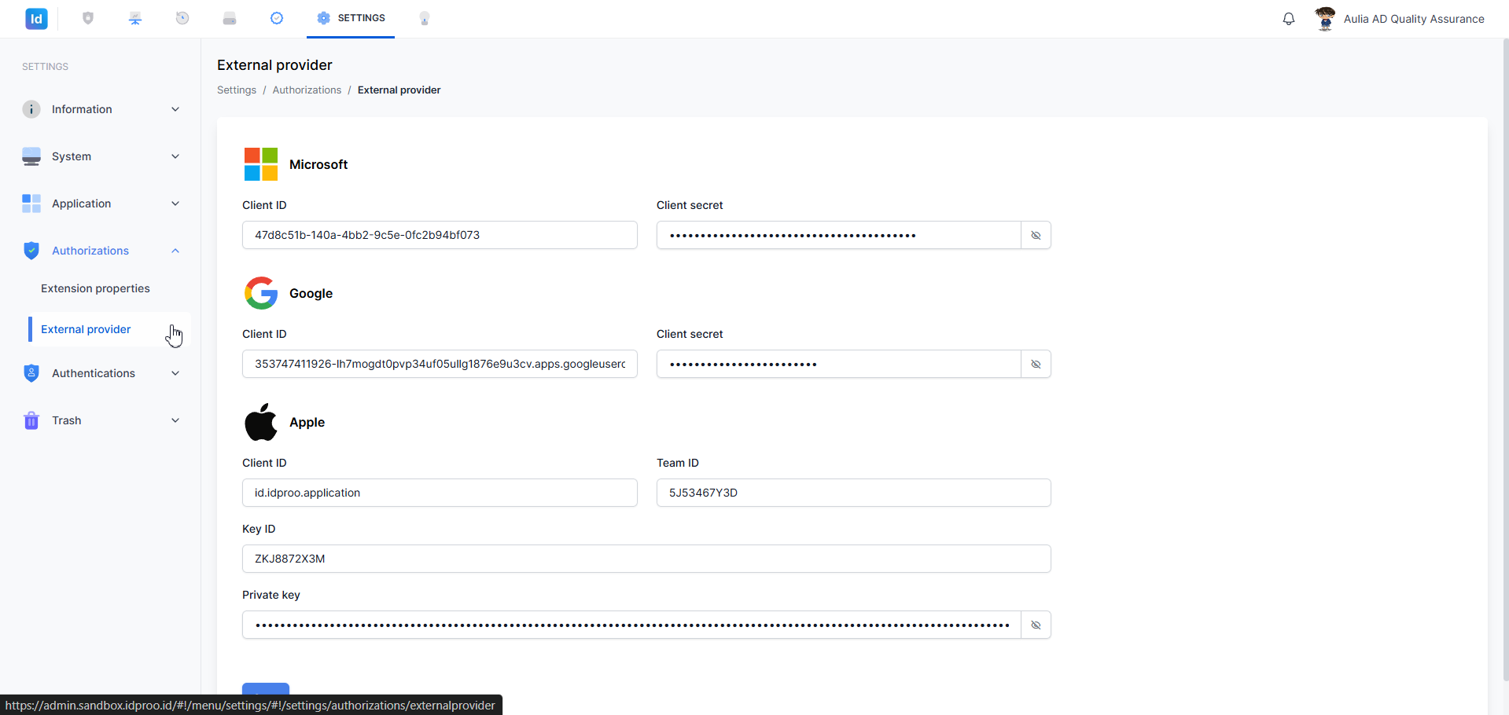Viewport: 1509px width, 715px height.
Task: Click the Microsoft logo
Action: click(261, 164)
